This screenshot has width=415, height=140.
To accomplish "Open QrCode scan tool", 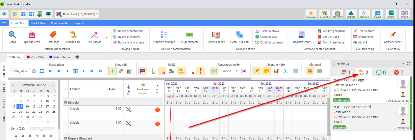I will (32, 37).
